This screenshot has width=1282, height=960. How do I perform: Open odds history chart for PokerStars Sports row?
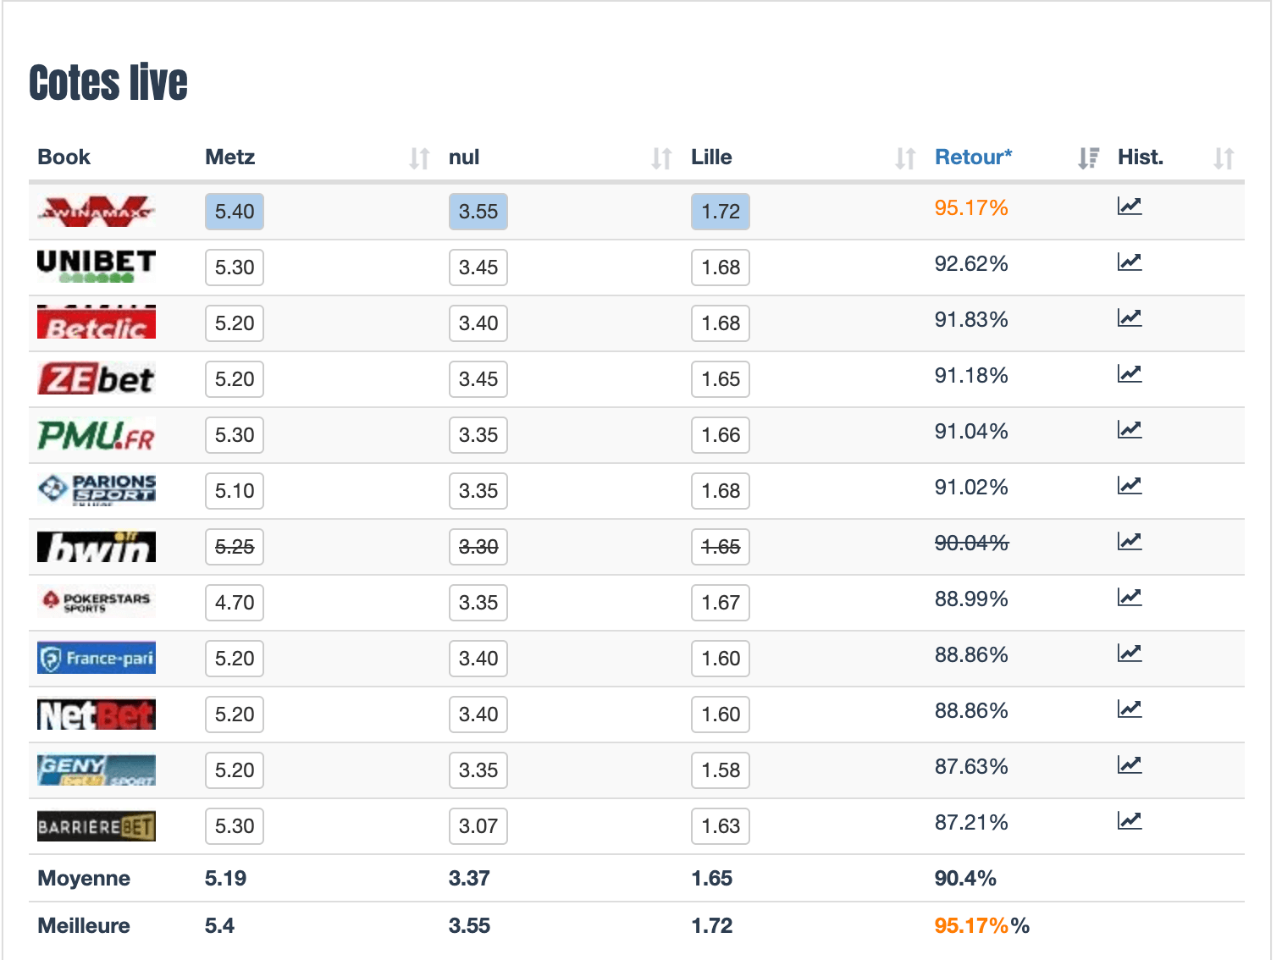point(1130,597)
